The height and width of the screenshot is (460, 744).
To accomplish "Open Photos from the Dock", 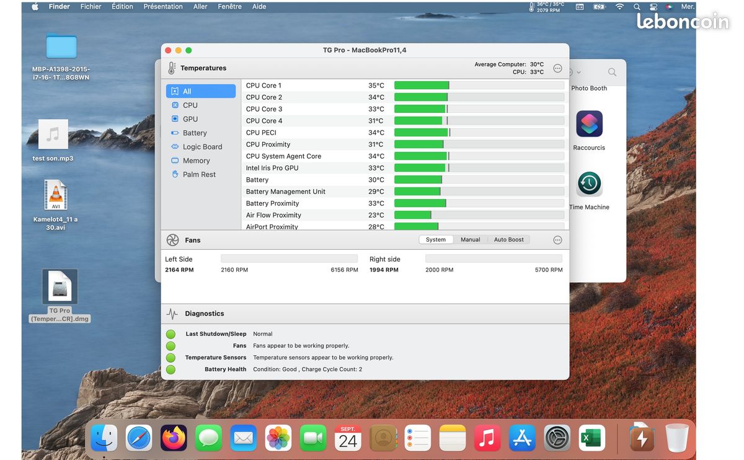I will 278,438.
